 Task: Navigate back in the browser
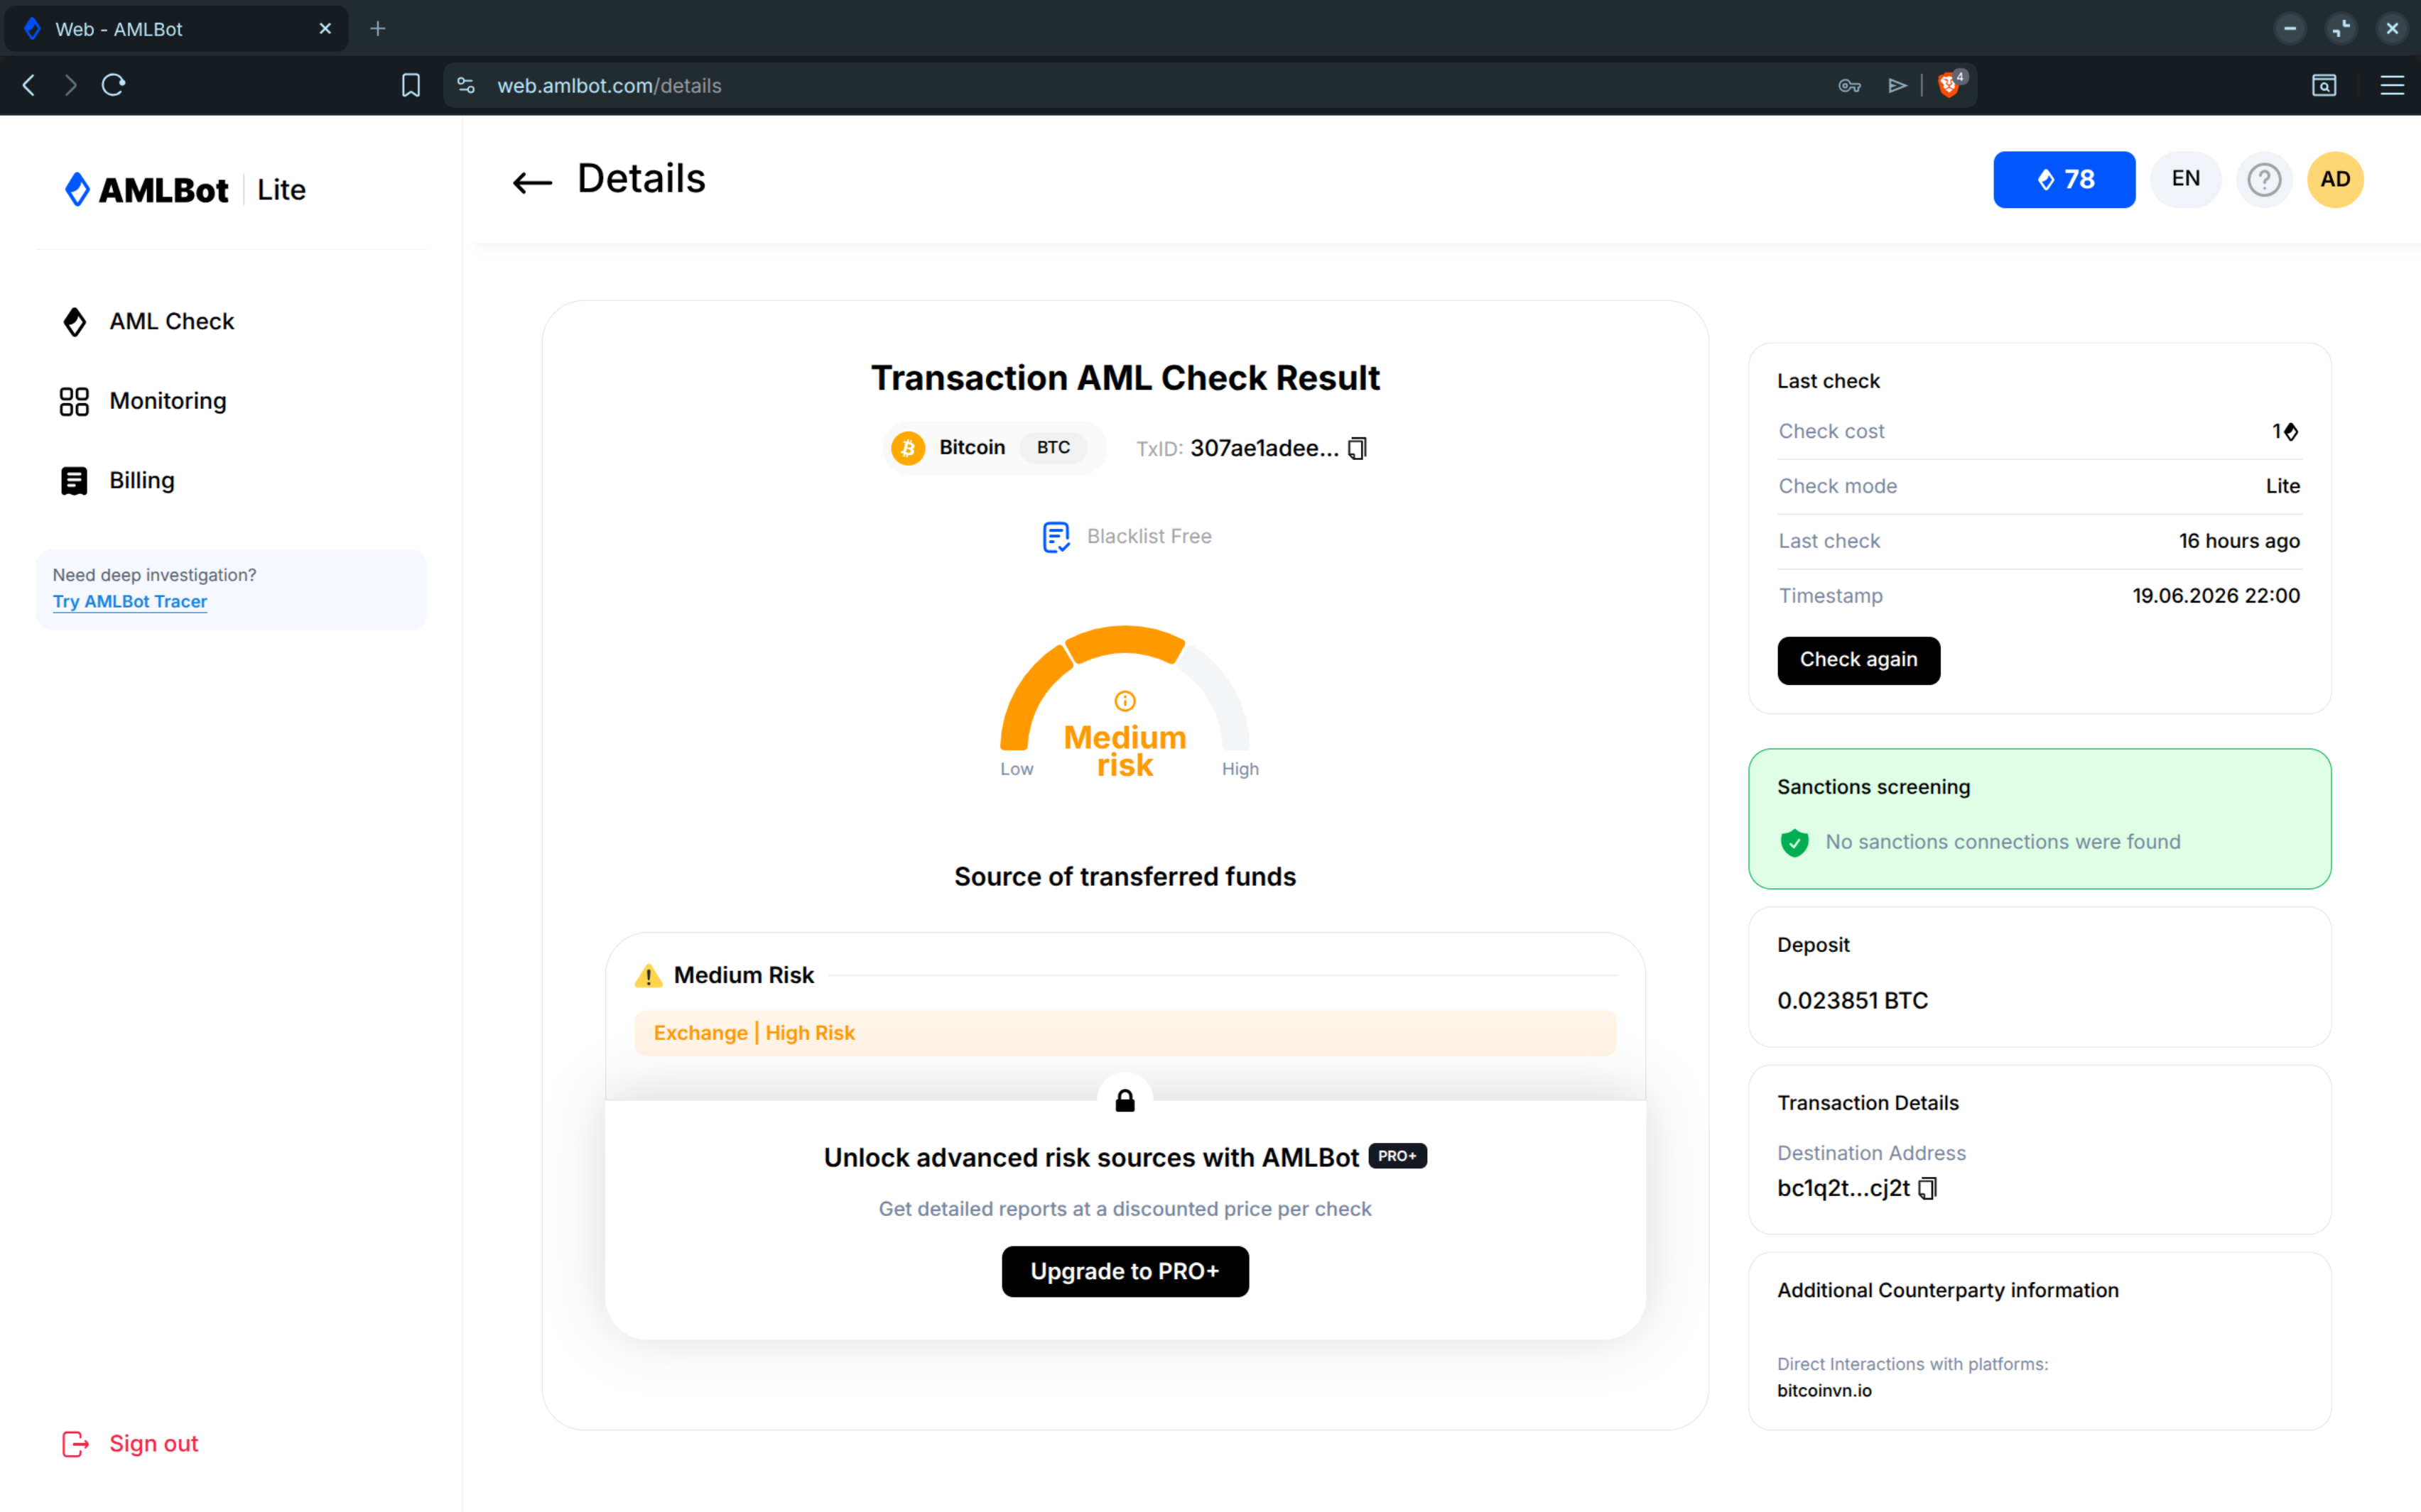pyautogui.click(x=29, y=85)
